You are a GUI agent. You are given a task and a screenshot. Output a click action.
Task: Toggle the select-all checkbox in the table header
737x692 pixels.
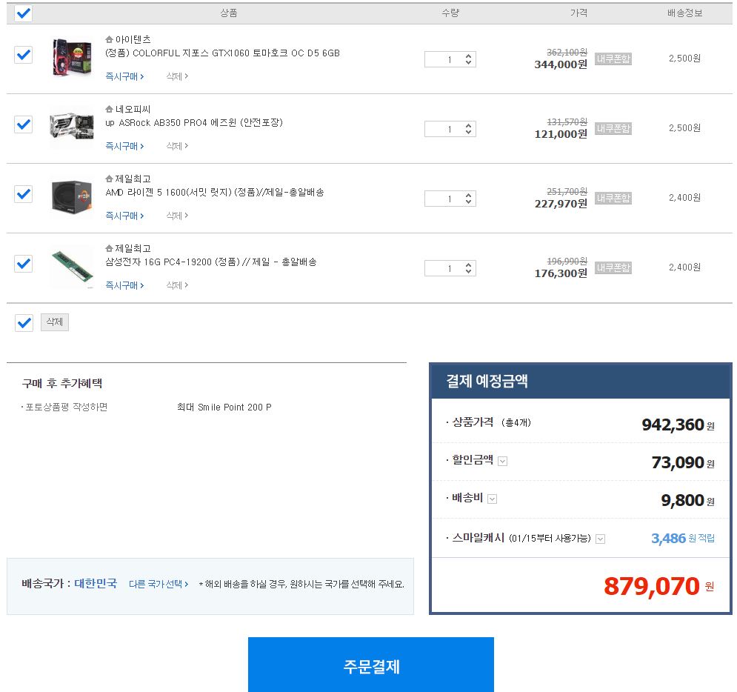[x=24, y=13]
